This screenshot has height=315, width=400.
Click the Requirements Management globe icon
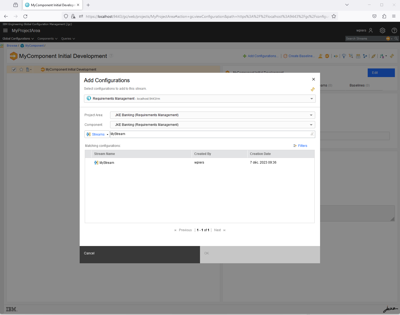pos(89,98)
